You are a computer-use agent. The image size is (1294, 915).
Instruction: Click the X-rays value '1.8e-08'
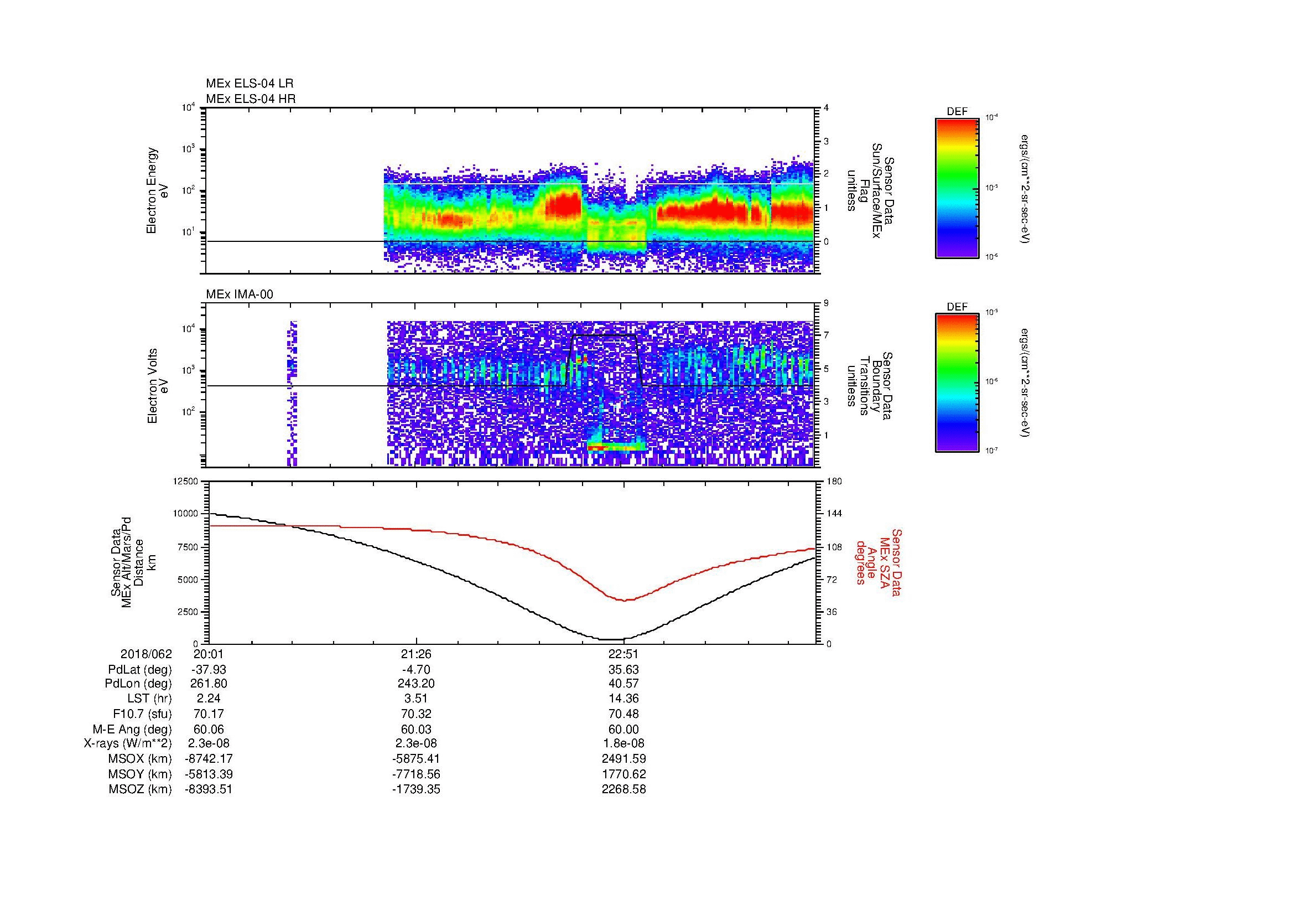(623, 743)
